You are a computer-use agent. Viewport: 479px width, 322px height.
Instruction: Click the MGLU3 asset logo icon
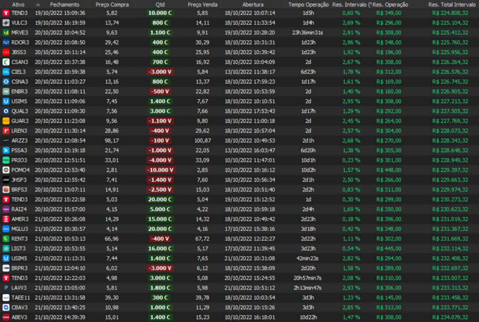pyautogui.click(x=6, y=229)
